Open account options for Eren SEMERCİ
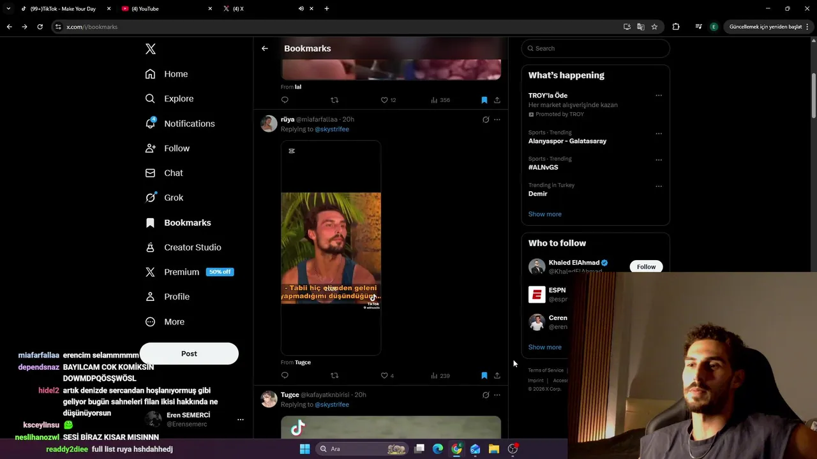Screen dimensions: 817x459 [241, 419]
